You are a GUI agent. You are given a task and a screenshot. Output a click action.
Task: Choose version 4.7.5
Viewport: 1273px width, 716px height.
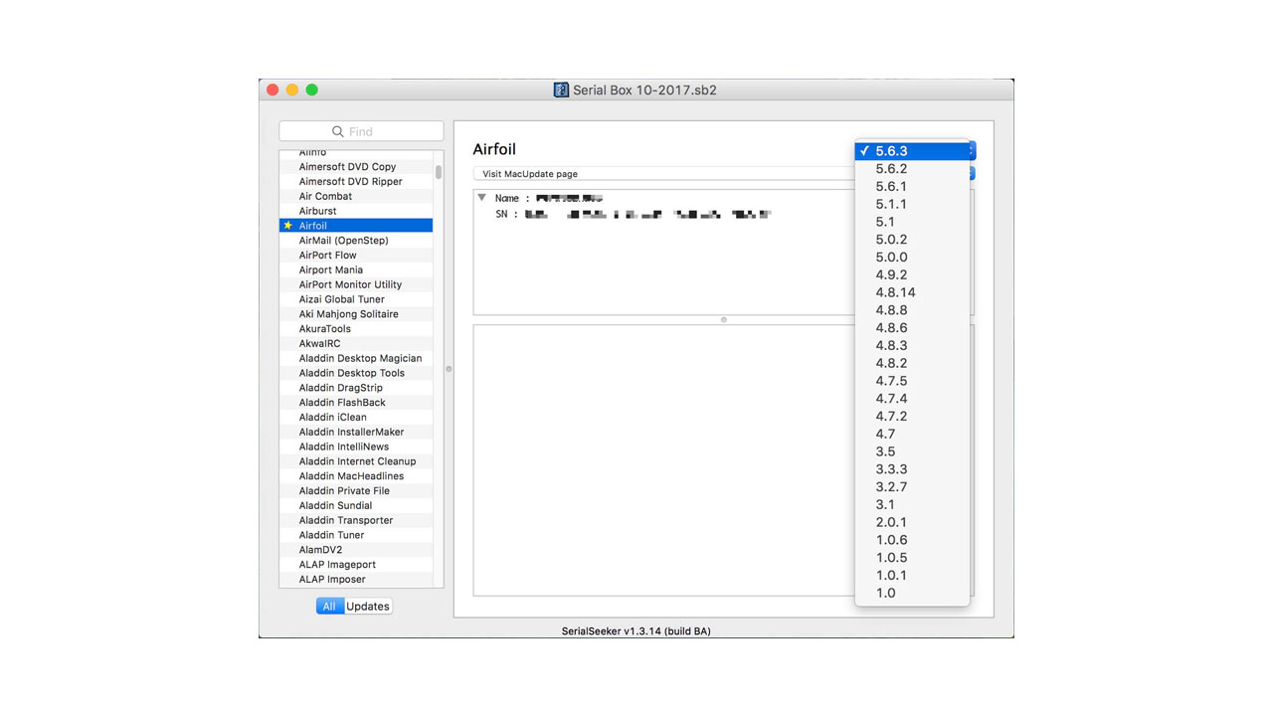912,381
